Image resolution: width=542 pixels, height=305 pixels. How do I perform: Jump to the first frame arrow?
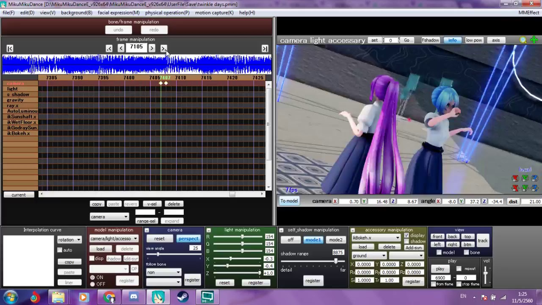(10, 49)
